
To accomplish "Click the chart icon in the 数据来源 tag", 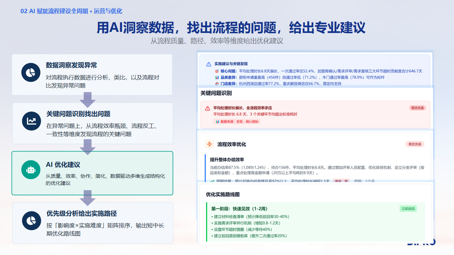I will tap(218, 121).
